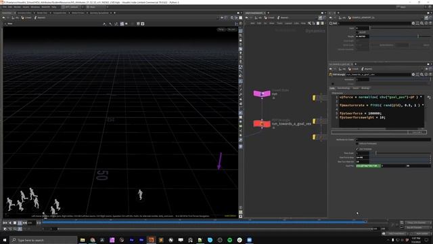Toggle the yellow flag on the lowest node
Screen dimensions: 433x244
click(314, 137)
